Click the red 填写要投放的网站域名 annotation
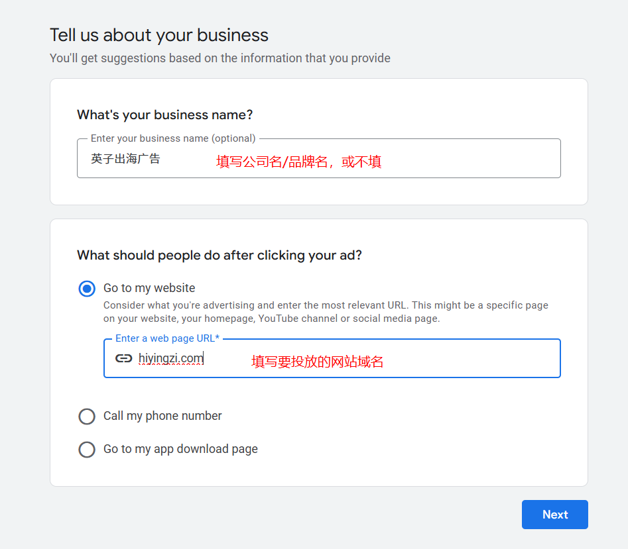 pos(318,362)
